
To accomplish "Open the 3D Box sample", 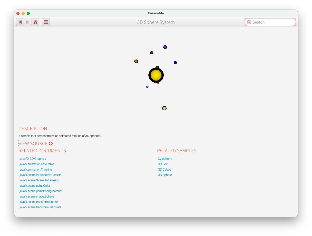I will [x=163, y=164].
